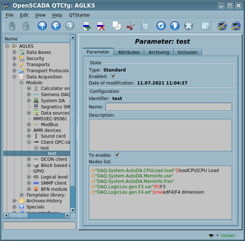This screenshot has width=245, height=241.
Task: Refresh the page with the reload icon
Action: pos(161,26)
